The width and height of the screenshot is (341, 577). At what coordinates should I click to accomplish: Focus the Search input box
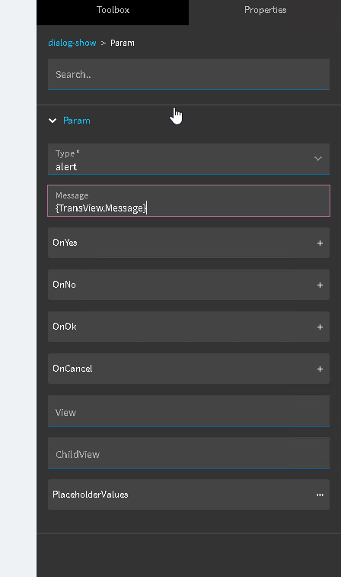pyautogui.click(x=189, y=74)
